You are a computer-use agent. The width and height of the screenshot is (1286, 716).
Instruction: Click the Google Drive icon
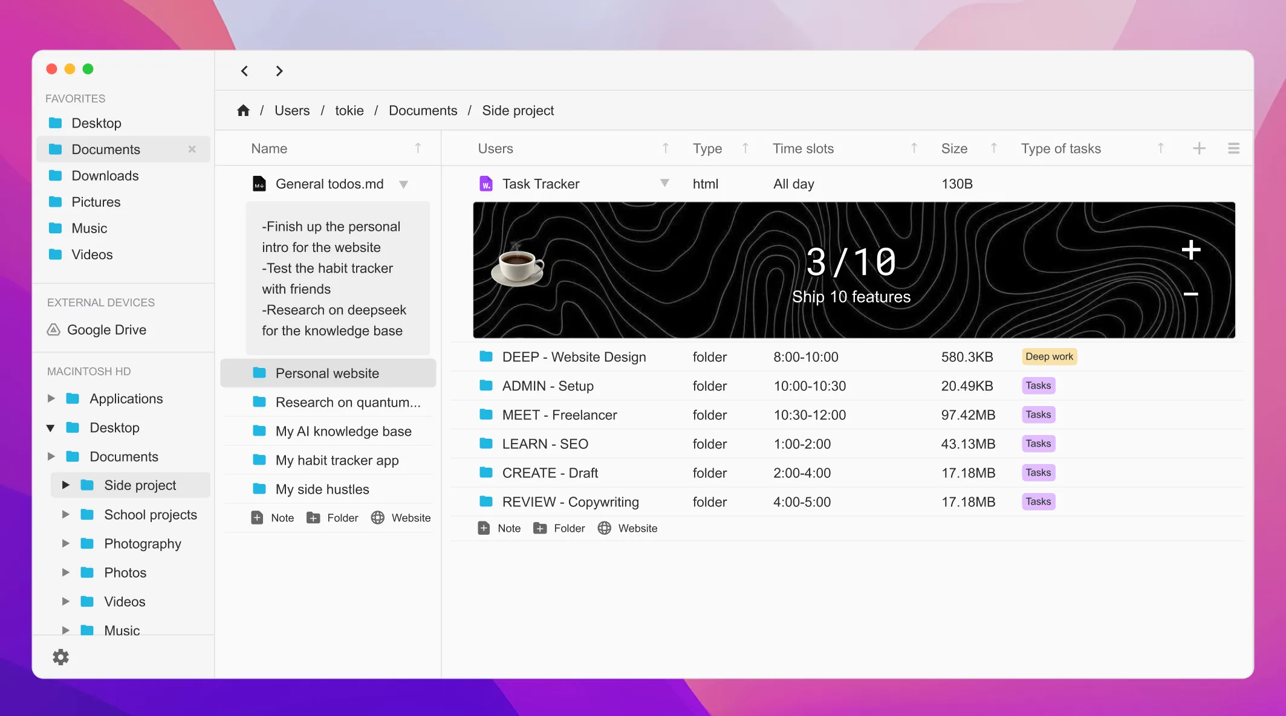54,330
